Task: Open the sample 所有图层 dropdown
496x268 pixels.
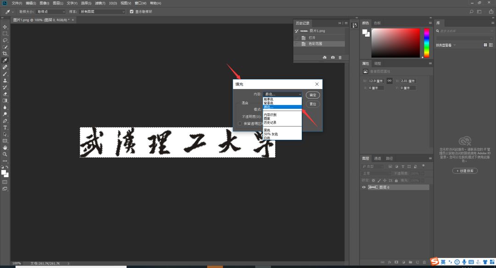Action: 102,11
